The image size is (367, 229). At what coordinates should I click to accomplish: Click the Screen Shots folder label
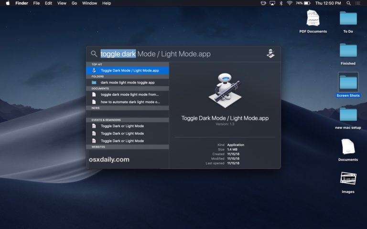click(348, 95)
